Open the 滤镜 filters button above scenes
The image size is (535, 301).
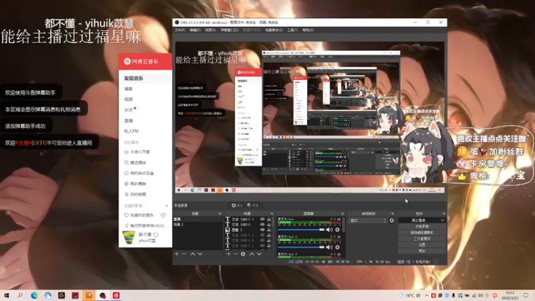coord(253,205)
